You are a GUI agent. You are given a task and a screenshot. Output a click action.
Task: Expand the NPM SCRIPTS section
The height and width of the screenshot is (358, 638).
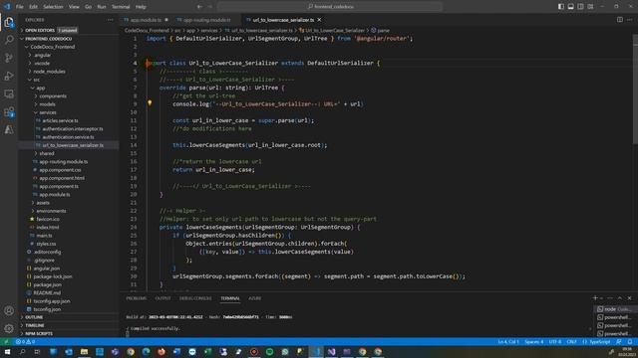[x=69, y=334]
